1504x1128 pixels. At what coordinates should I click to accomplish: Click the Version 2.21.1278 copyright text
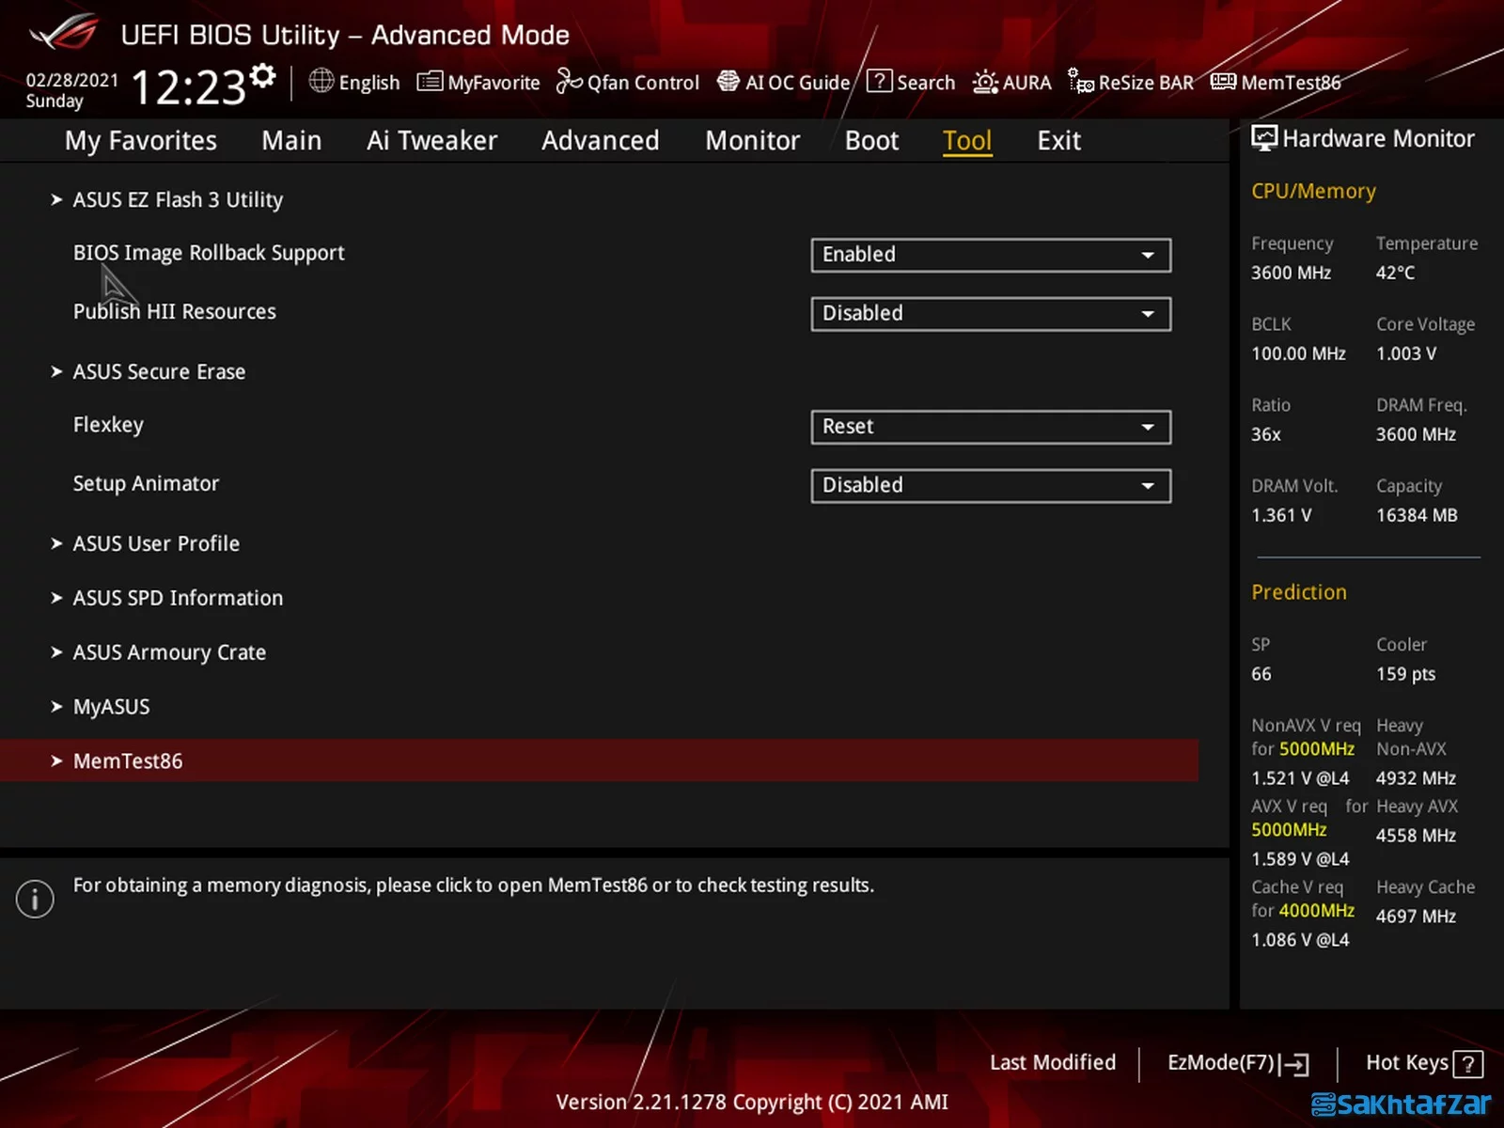click(752, 1103)
